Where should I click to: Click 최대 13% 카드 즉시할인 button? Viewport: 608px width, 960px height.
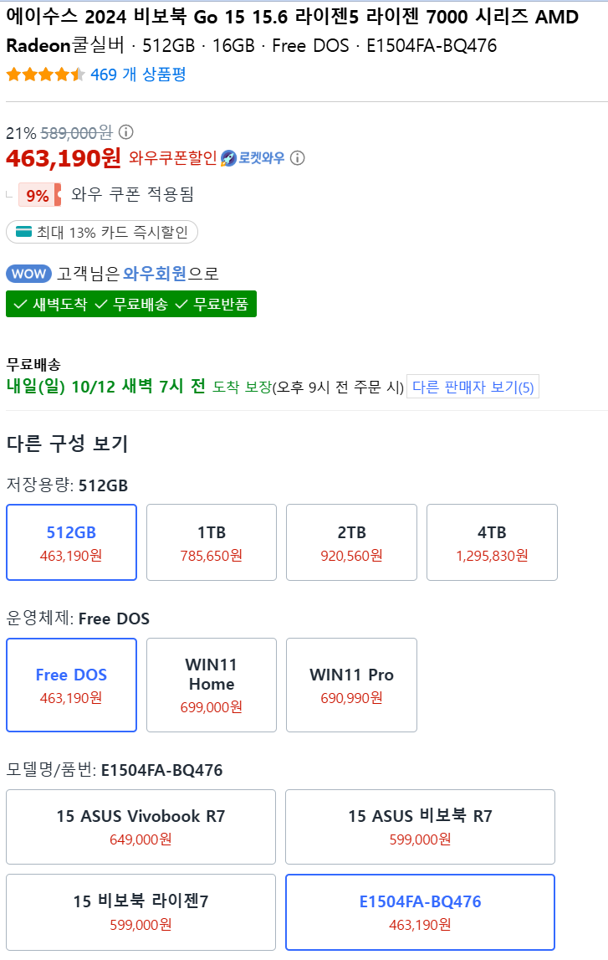point(102,232)
